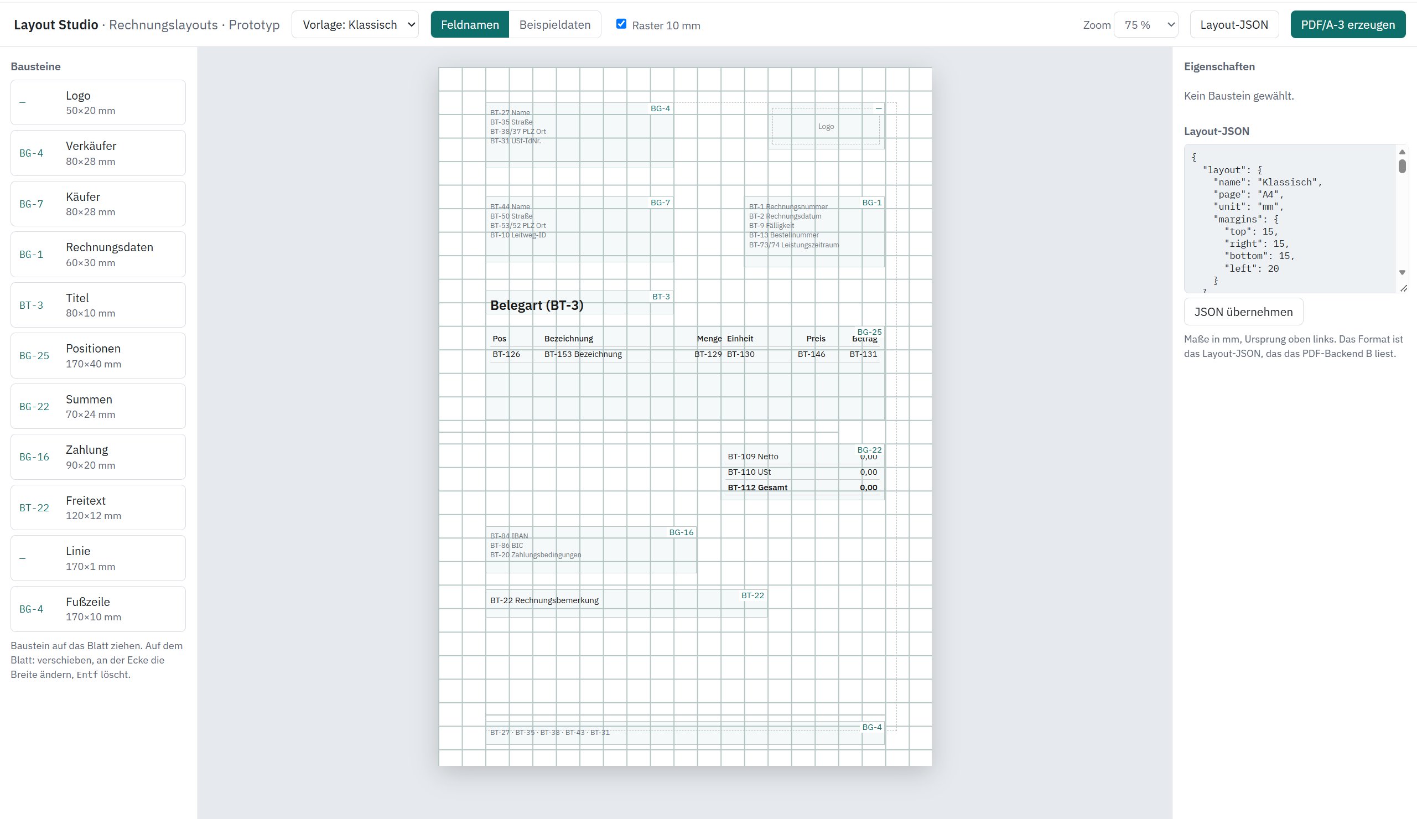Select the BG-16 payment block on page

coord(591,550)
